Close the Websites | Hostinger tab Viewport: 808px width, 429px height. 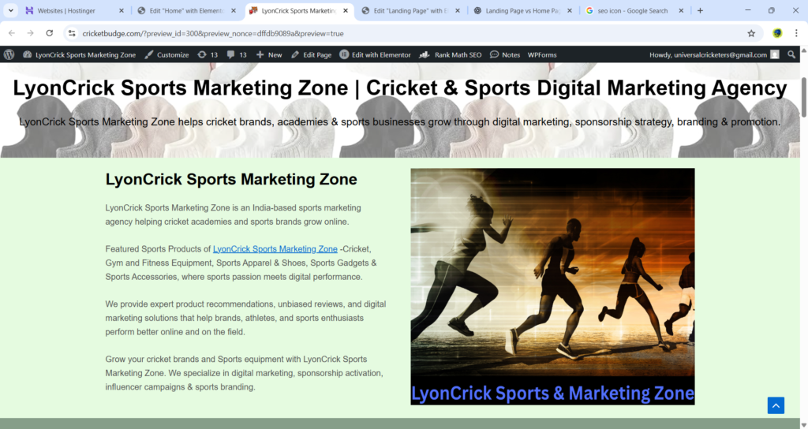coord(121,10)
